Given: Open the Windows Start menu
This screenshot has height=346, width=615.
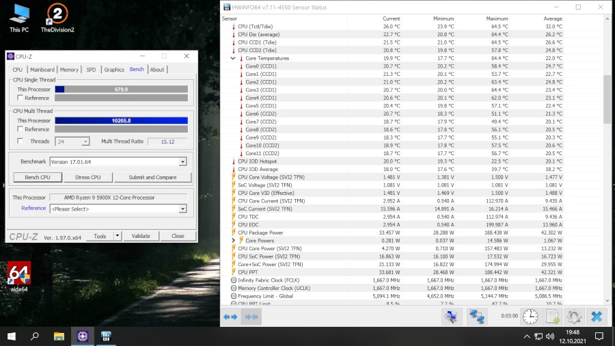Looking at the screenshot, I should coord(12,336).
